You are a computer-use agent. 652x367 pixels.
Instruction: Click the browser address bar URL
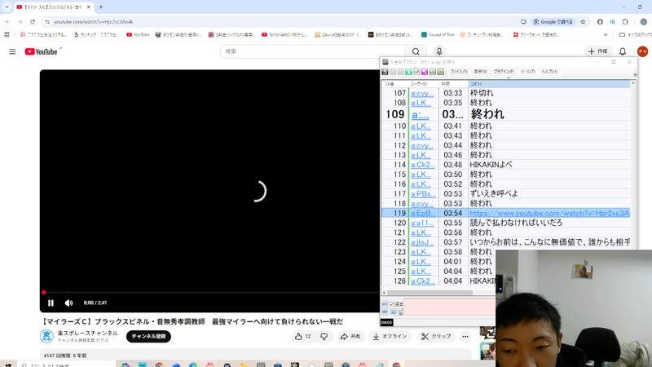(x=93, y=22)
